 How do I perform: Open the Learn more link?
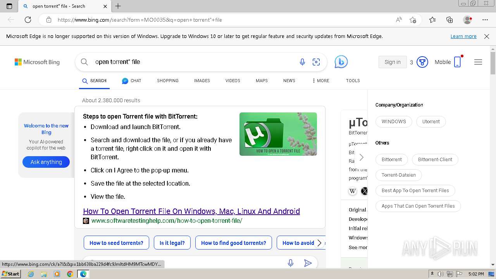(463, 36)
